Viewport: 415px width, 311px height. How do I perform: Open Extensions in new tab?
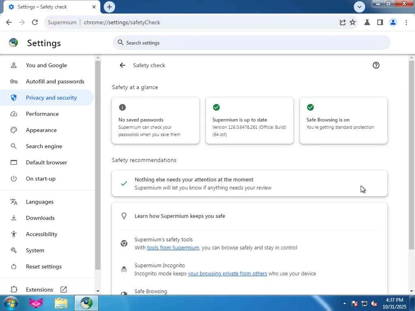(47, 289)
